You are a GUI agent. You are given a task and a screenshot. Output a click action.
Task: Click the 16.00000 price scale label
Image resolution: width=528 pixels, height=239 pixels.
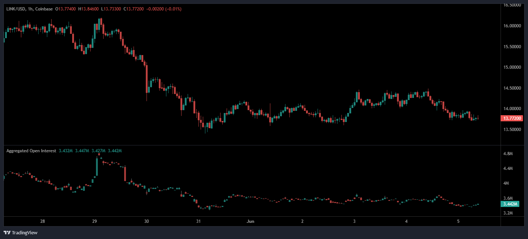[512, 26]
